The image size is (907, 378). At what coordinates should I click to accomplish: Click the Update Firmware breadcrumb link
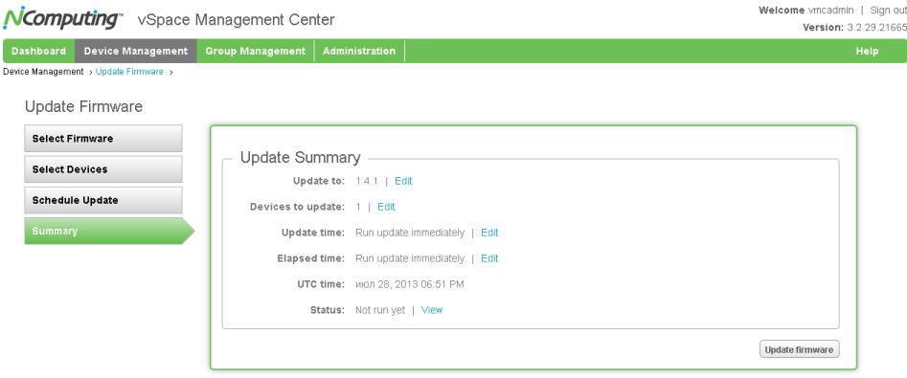click(129, 72)
